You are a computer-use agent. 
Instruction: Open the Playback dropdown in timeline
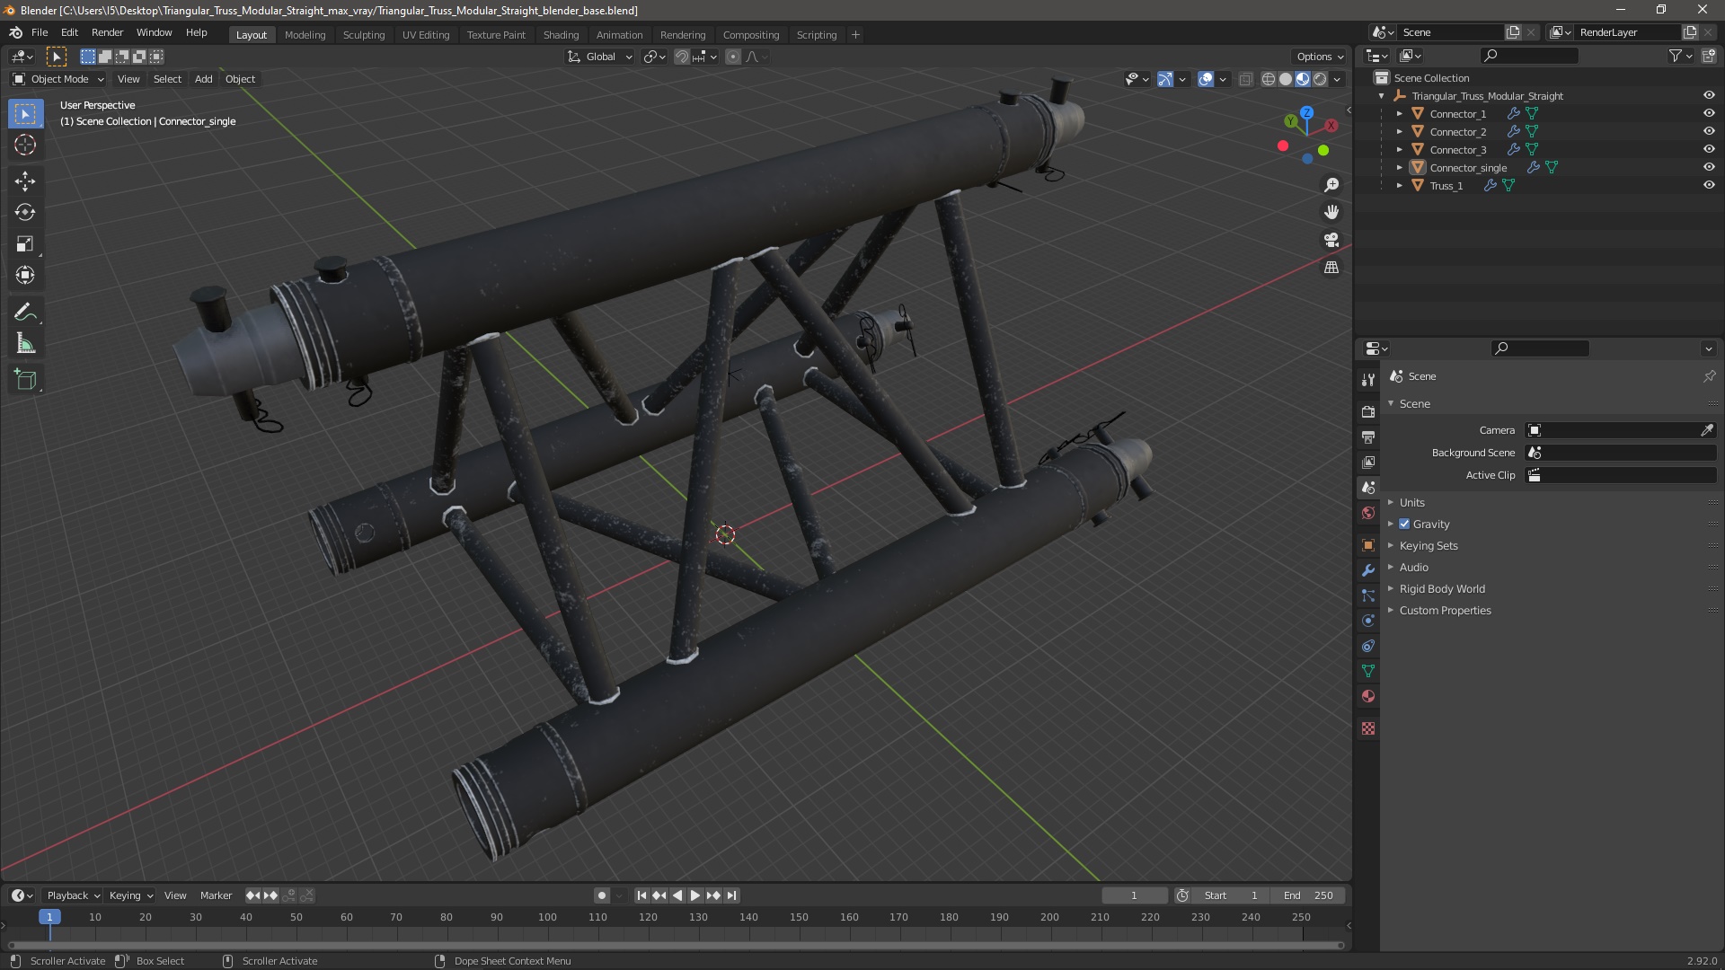coord(73,895)
